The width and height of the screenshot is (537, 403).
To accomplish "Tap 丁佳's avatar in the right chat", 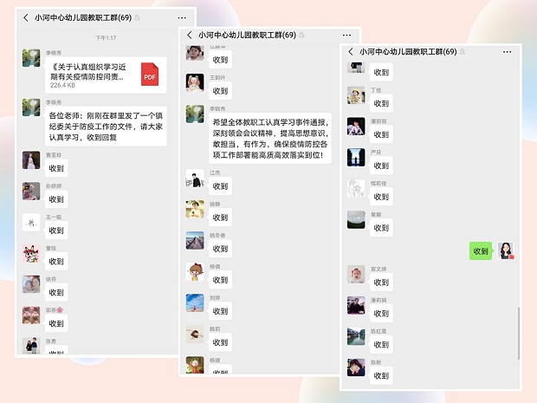I will (x=356, y=94).
